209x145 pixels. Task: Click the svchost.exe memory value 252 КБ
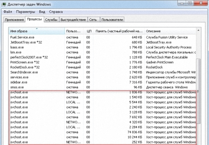pyautogui.click(x=137, y=142)
